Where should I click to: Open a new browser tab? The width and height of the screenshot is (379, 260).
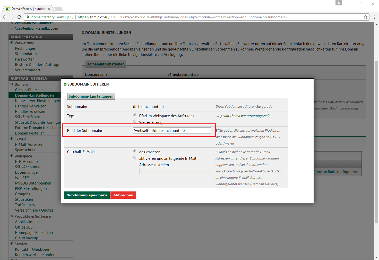pos(59,9)
